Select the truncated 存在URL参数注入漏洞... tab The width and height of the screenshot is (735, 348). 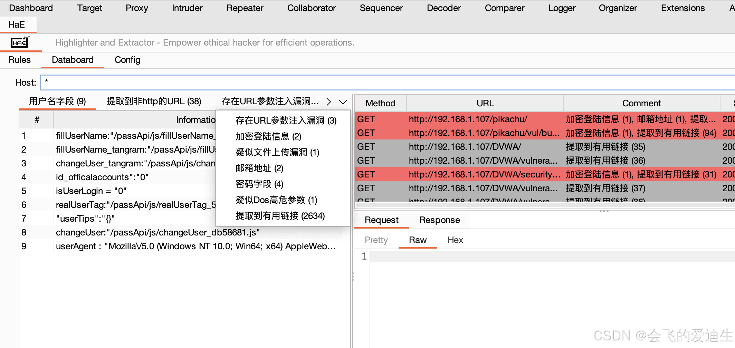(270, 101)
